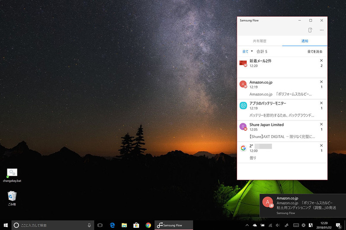
Task: Click the microphone icon in the search box
Action: (x=89, y=225)
